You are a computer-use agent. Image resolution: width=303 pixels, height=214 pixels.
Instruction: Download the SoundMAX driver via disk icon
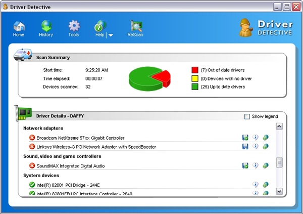(x=245, y=165)
